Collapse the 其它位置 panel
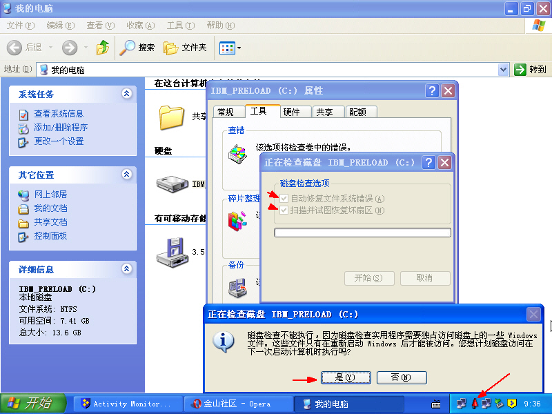This screenshot has width=552, height=414. 126,175
